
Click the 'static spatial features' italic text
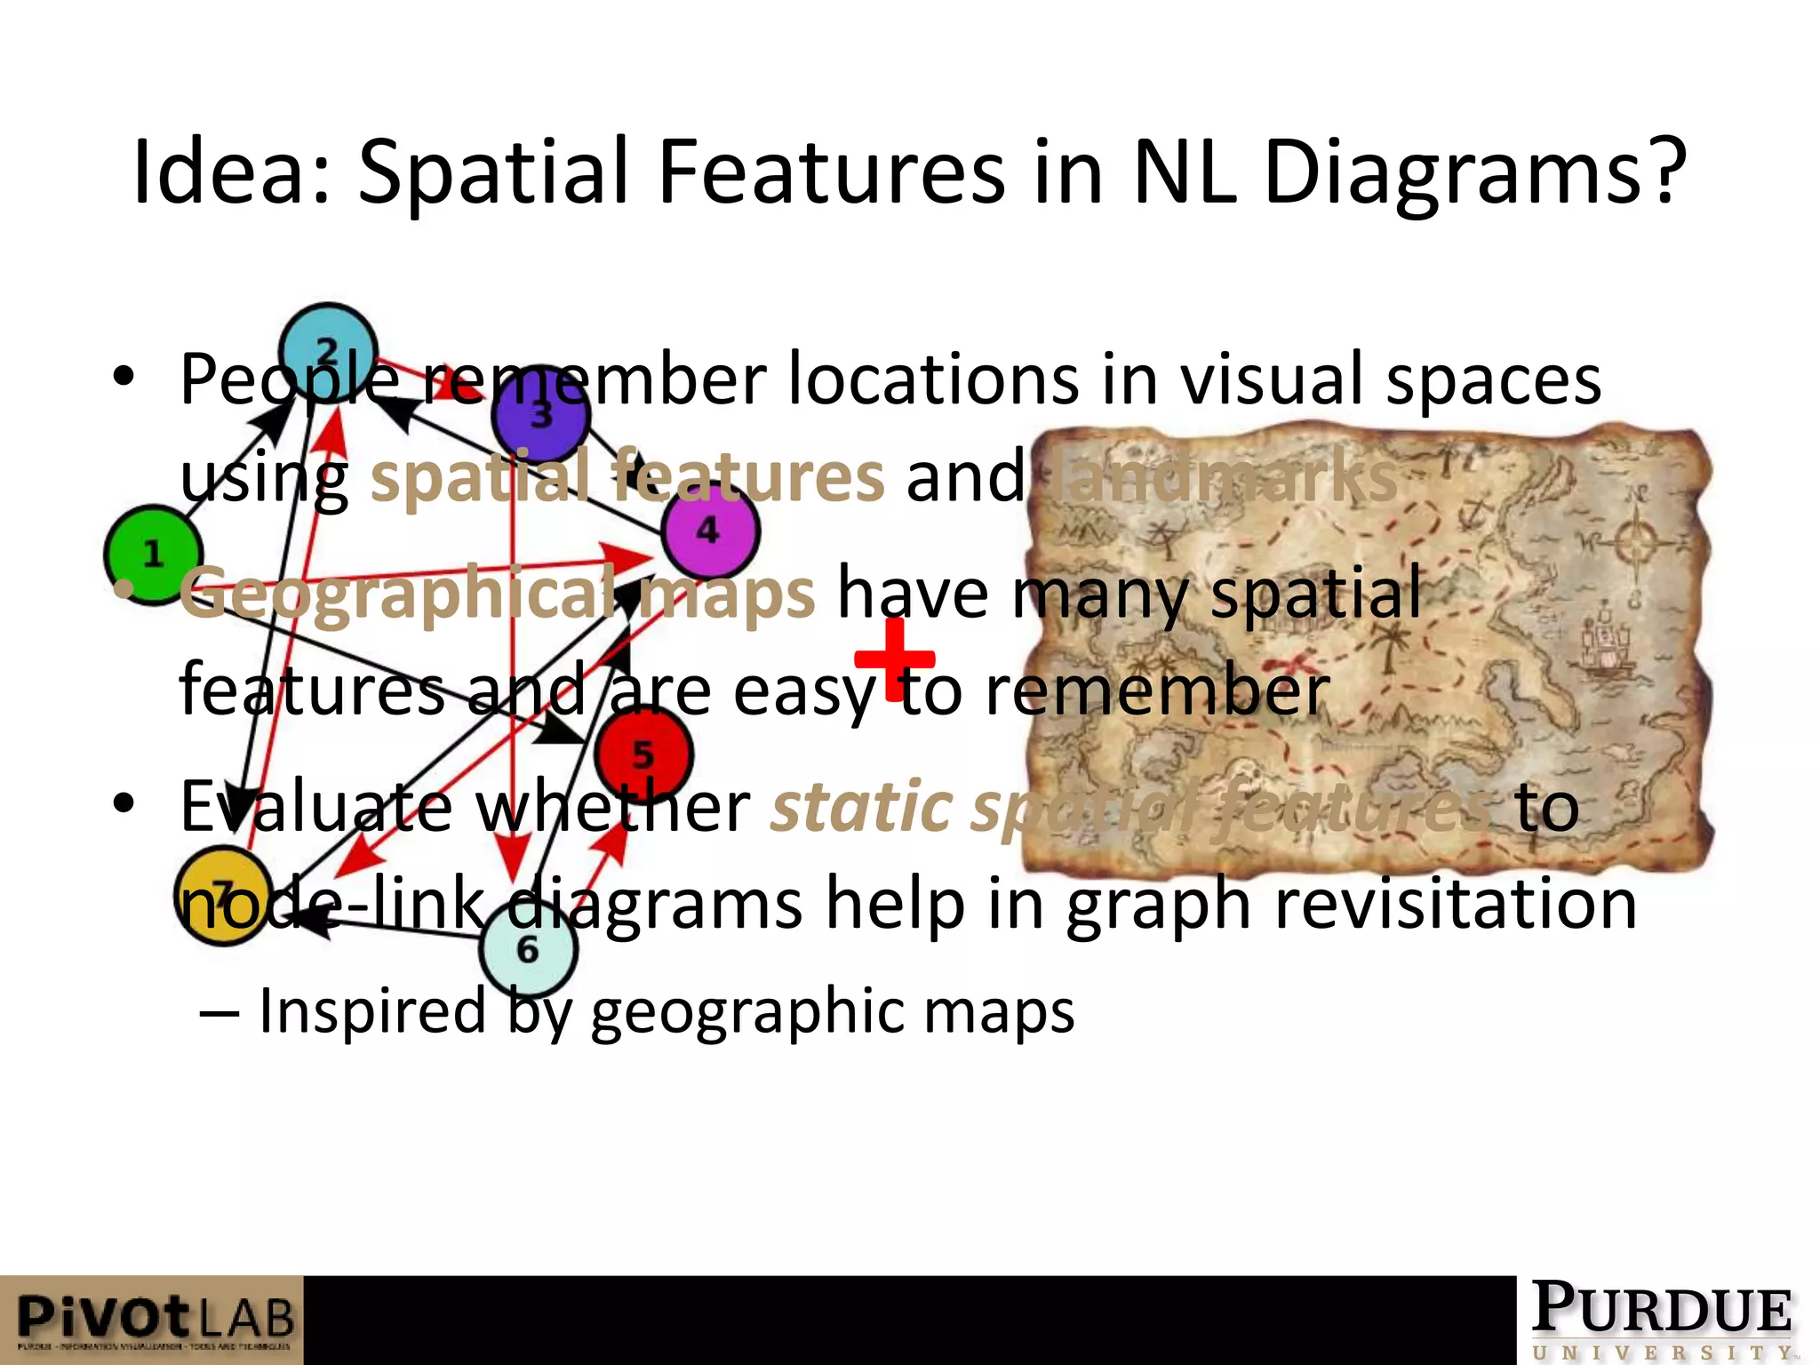pos(1130,807)
